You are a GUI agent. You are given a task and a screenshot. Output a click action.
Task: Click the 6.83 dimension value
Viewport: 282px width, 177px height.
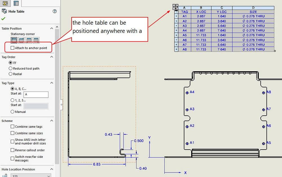[97, 164]
